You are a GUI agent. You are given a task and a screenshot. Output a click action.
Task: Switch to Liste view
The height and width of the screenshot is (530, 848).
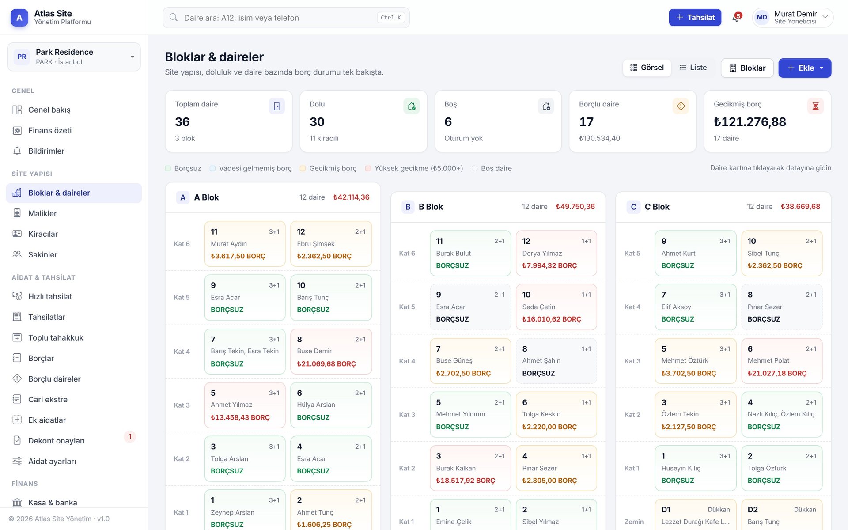693,68
